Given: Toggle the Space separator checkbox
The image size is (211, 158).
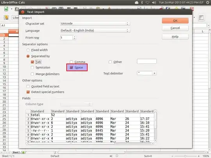Looking at the screenshot, I should click(x=72, y=67).
